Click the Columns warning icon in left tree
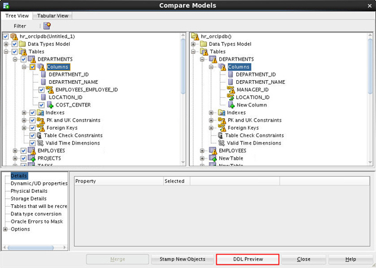Image resolution: width=376 pixels, height=268 pixels. click(x=41, y=67)
